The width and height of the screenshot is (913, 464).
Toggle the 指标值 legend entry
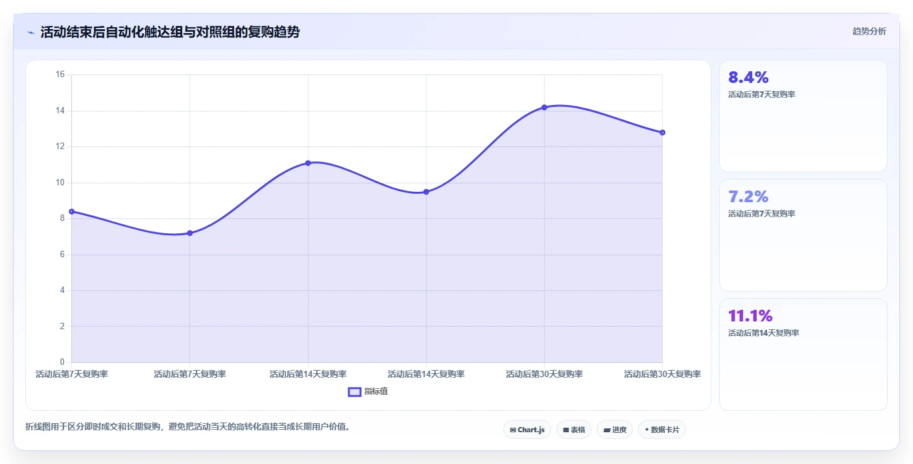(368, 391)
